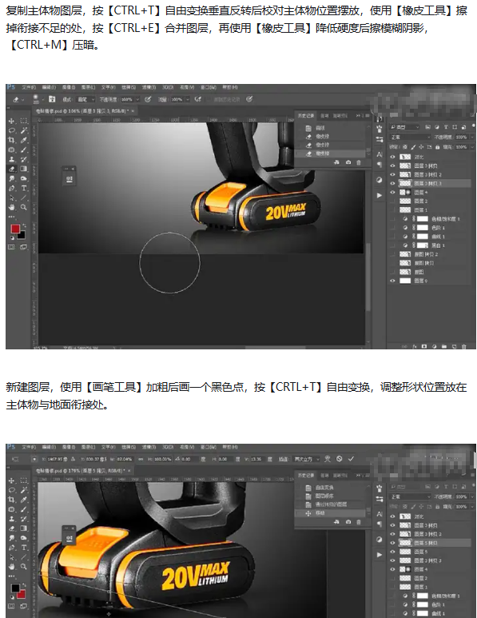
Task: Toggle Quick Mask mode in upper screenshot
Action: 12,247
